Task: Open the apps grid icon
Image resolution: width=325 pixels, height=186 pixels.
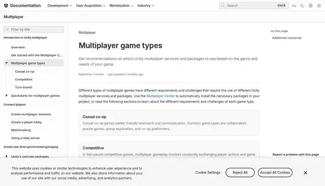Action: pos(319,6)
